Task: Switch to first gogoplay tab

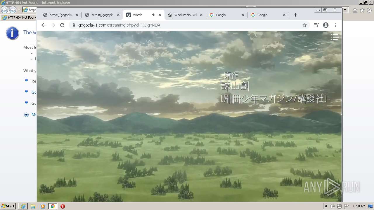Action: [x=61, y=15]
